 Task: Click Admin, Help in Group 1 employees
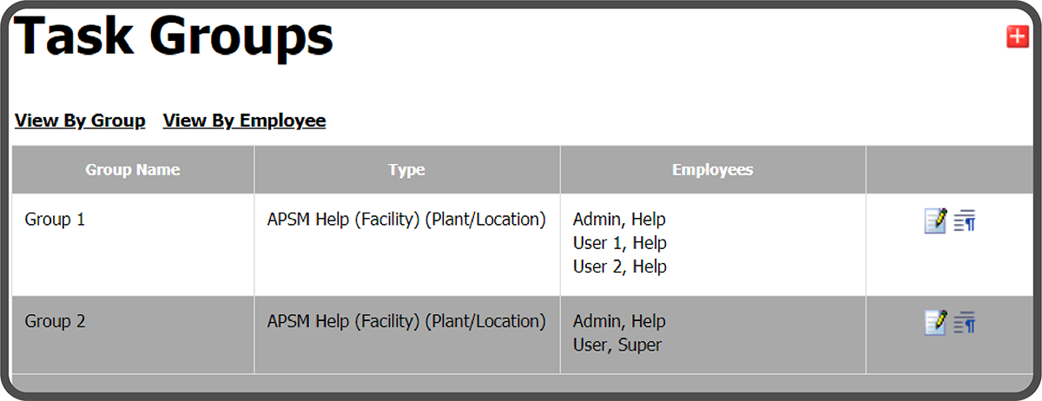coord(619,220)
